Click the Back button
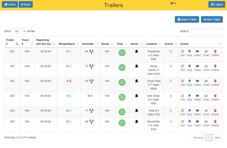Image resolution: width=227 pixels, height=148 pixels. click(26, 5)
